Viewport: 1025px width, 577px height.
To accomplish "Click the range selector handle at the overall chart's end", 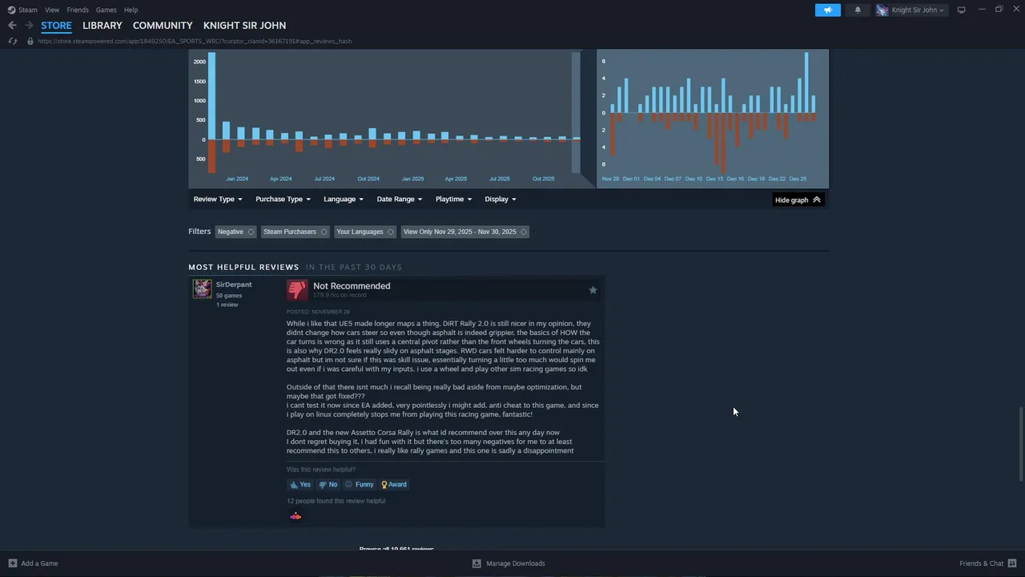I will (x=576, y=112).
